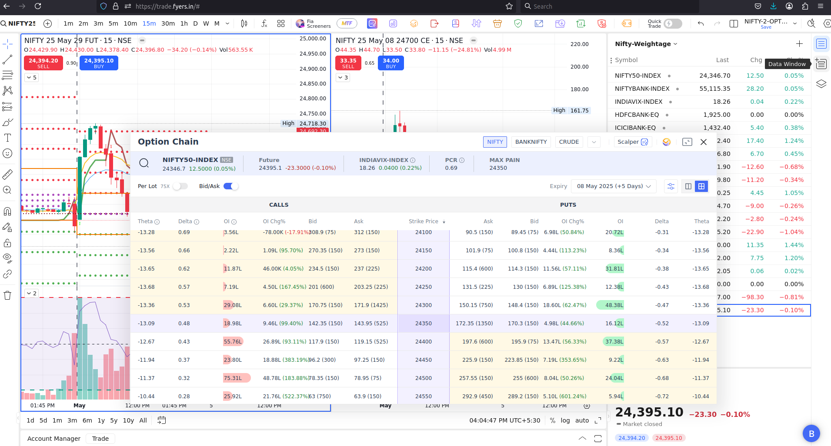Open the Fia Screeners tool

(313, 23)
